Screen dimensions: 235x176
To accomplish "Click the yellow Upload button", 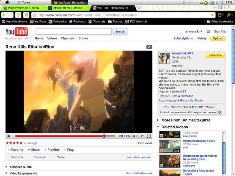I will [218, 38].
